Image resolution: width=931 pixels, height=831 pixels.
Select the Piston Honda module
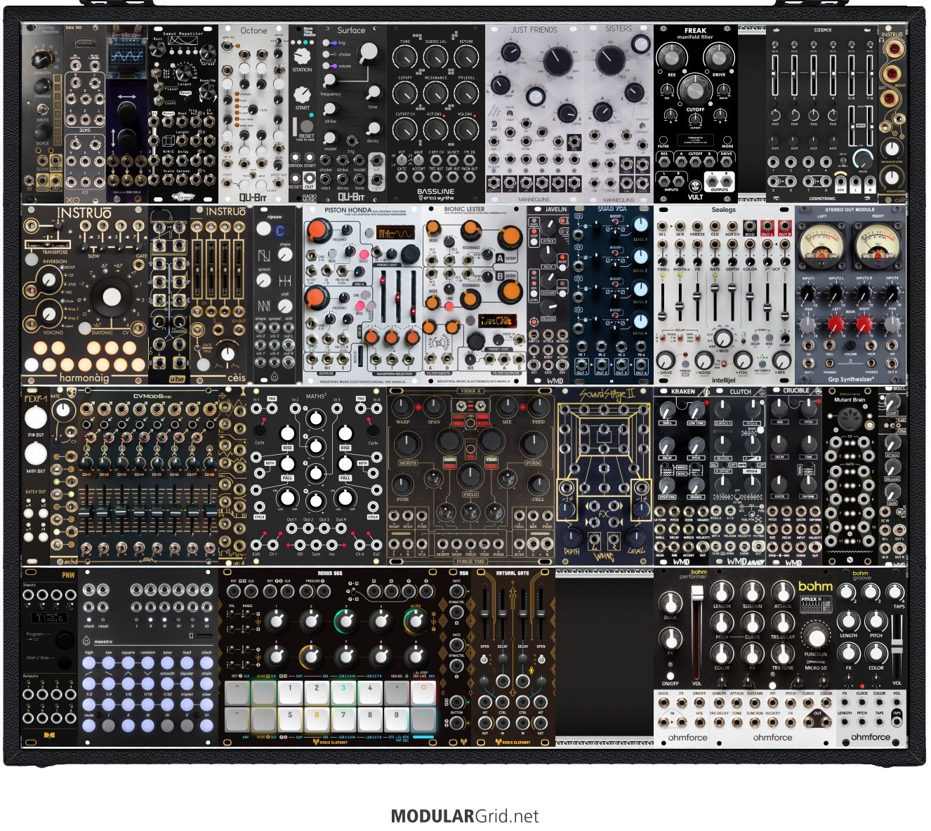click(x=362, y=295)
